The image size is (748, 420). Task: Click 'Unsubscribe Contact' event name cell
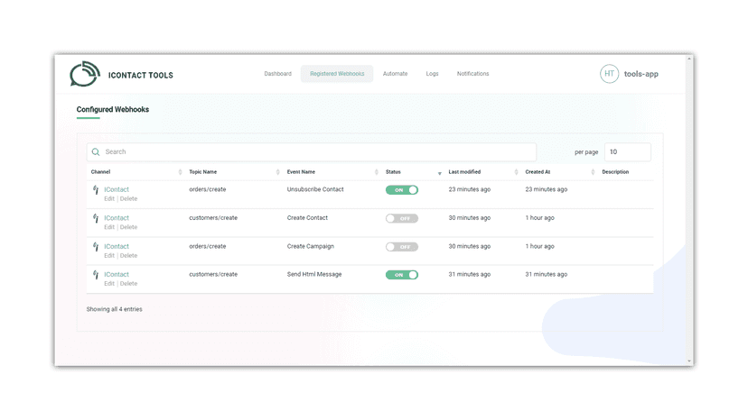pos(315,189)
